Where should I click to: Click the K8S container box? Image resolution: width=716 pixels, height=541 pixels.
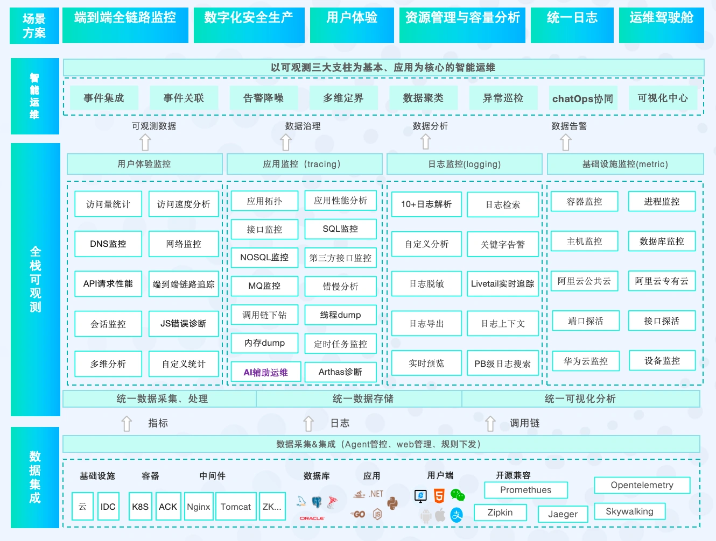tap(141, 507)
